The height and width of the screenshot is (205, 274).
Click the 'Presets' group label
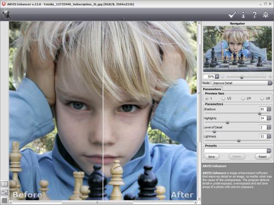211,146
